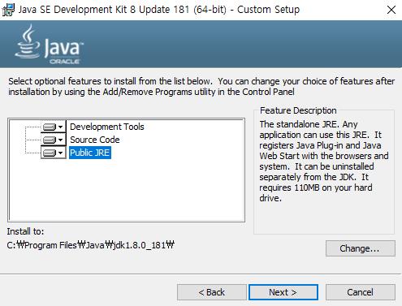Click empty area of feature list box
This screenshot has height=306, width=402.
(x=127, y=189)
